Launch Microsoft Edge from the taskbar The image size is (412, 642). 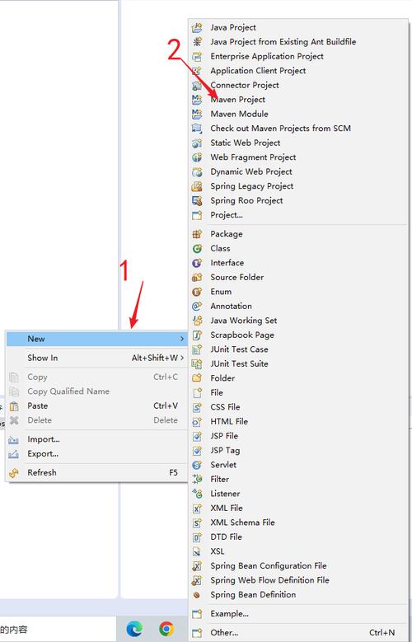[134, 629]
